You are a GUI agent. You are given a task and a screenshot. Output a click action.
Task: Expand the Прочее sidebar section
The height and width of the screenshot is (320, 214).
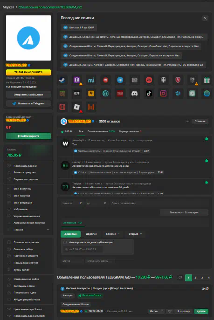28,230
